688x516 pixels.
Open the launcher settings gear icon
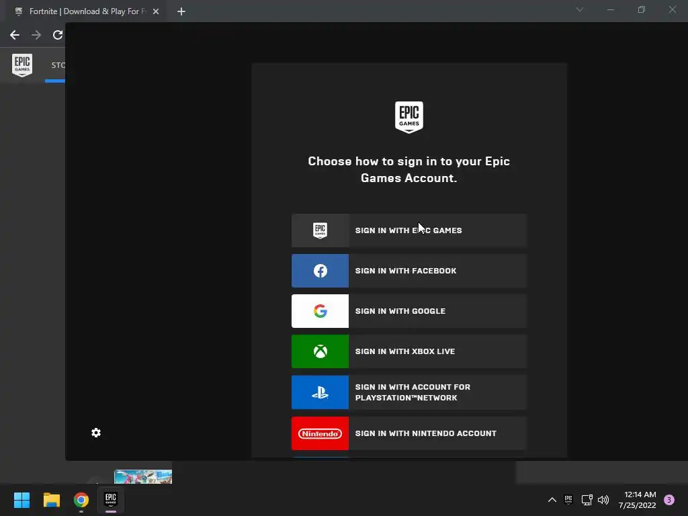coord(96,433)
